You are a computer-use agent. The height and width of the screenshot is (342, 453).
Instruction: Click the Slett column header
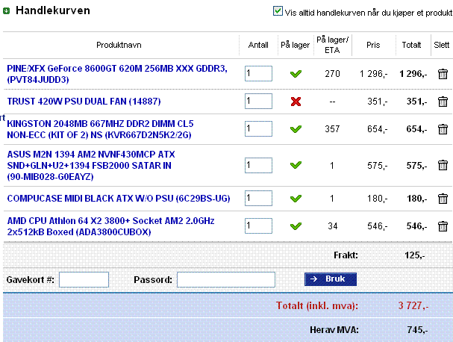click(442, 45)
